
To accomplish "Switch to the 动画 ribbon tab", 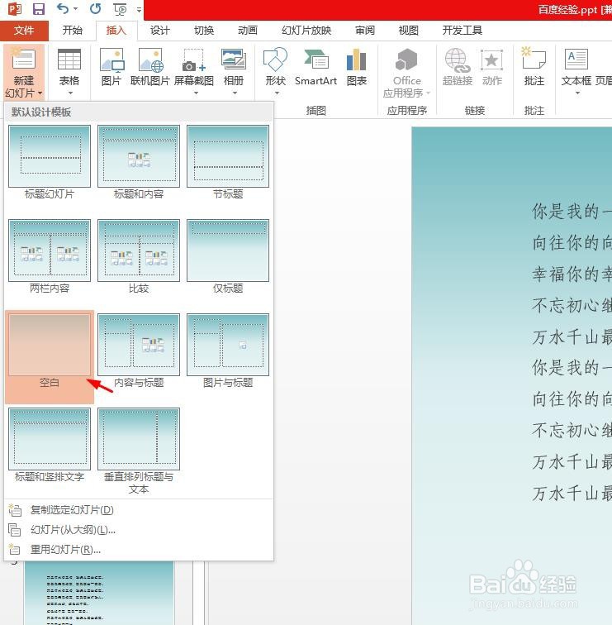I will pyautogui.click(x=248, y=31).
